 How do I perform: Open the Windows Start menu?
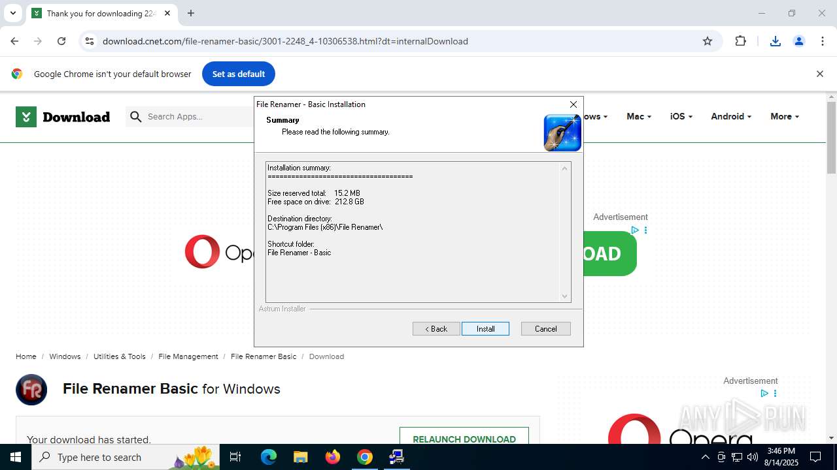[x=16, y=457]
